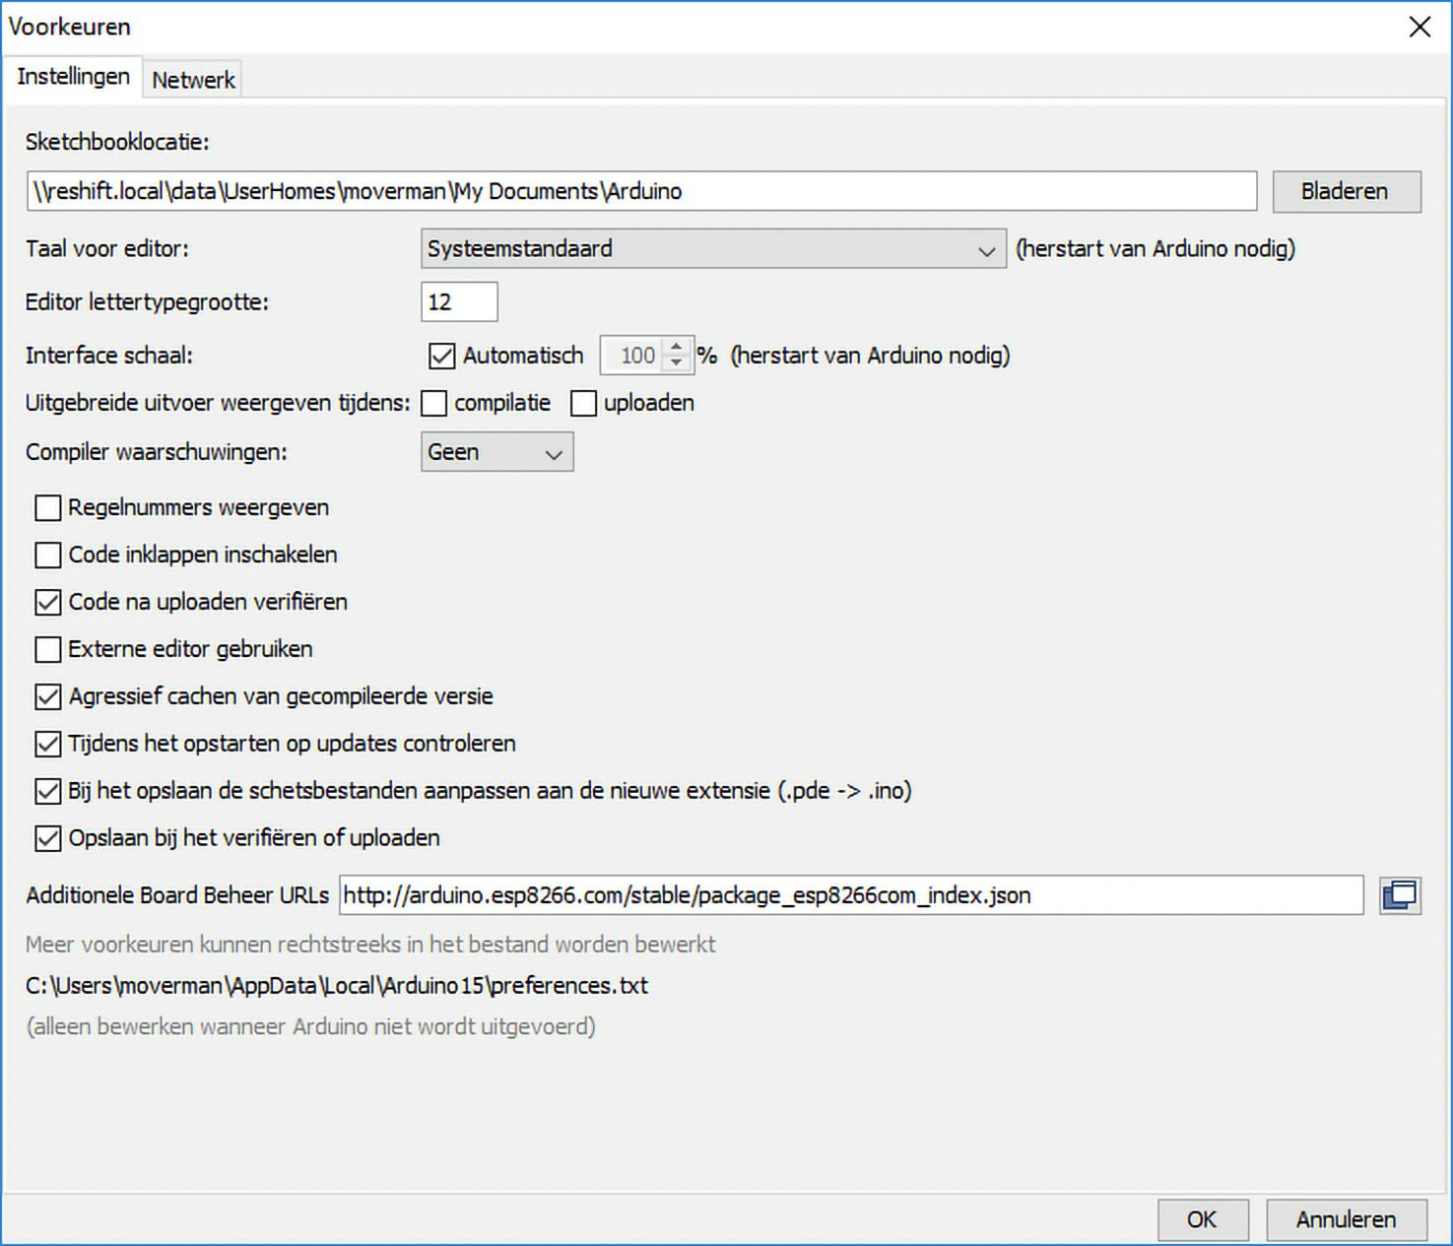Image resolution: width=1453 pixels, height=1246 pixels.
Task: Enable Code inklappen inschakelen
Action: coord(46,555)
